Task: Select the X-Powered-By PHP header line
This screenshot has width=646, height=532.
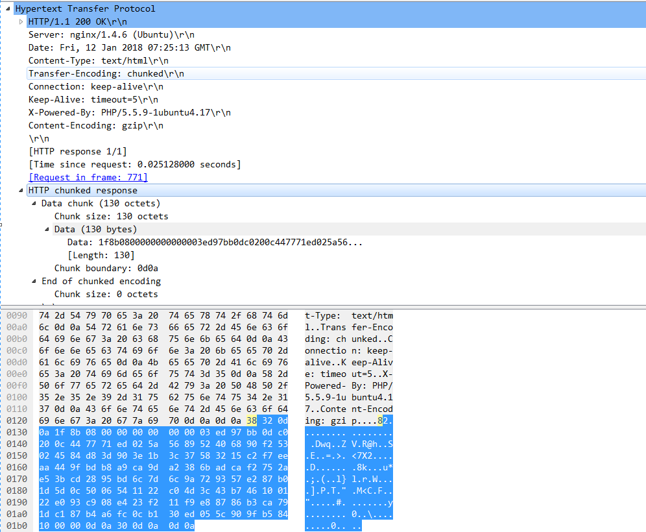Action: point(129,112)
